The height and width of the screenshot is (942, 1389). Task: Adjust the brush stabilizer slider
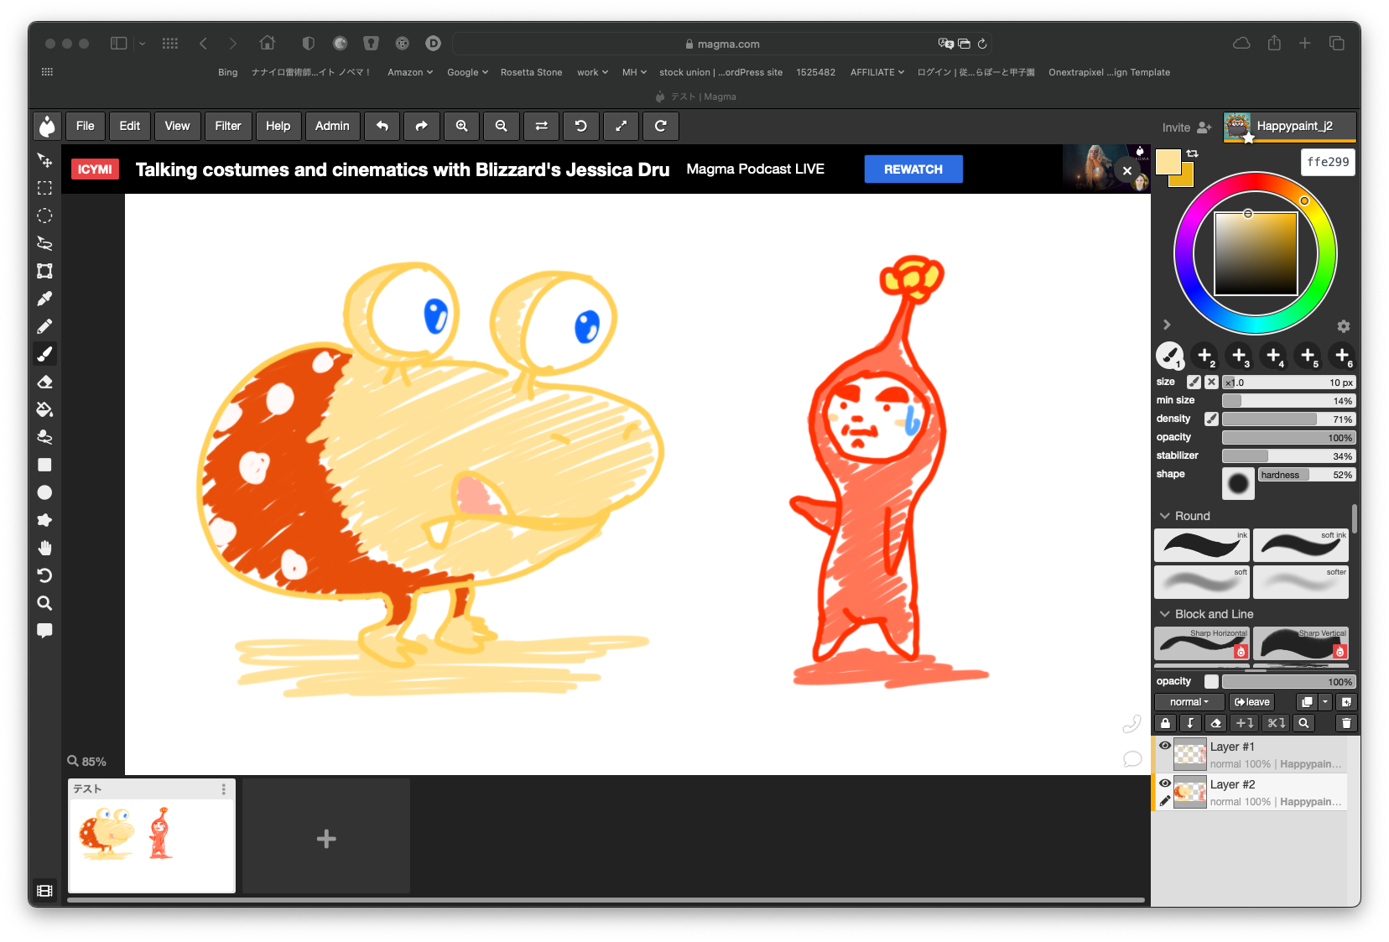[1288, 456]
